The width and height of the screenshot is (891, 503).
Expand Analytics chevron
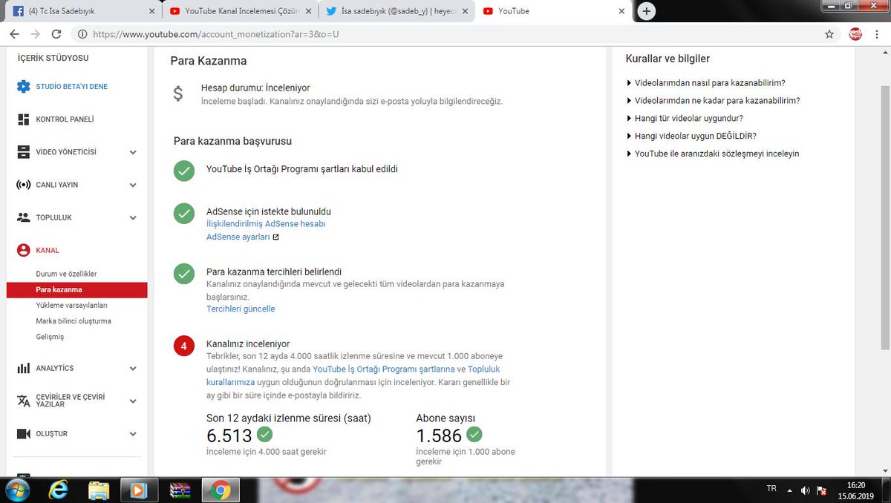click(133, 368)
